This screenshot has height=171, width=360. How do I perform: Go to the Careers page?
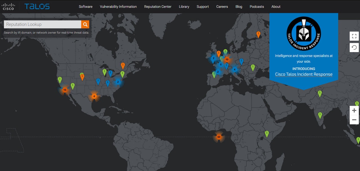tap(222, 6)
